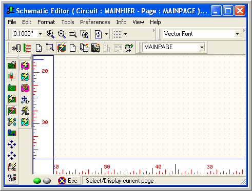Open the 0.1000" grid size dropdown arrow
The height and width of the screenshot is (191, 252).
(40, 34)
